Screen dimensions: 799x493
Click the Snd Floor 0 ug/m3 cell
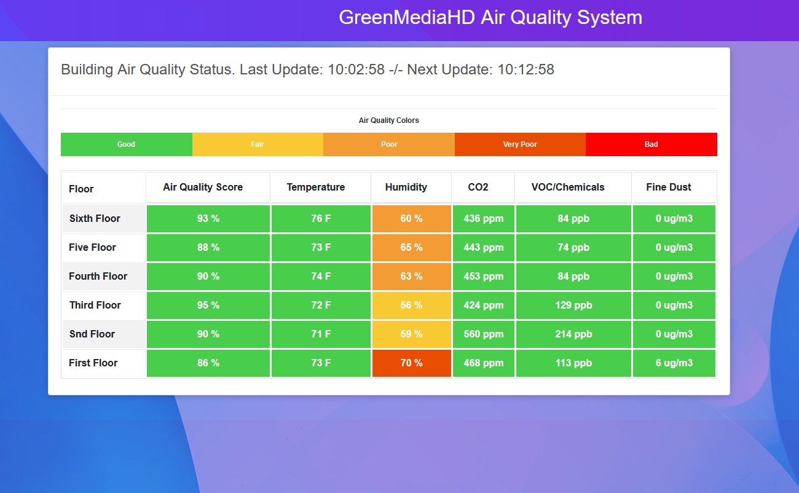674,334
